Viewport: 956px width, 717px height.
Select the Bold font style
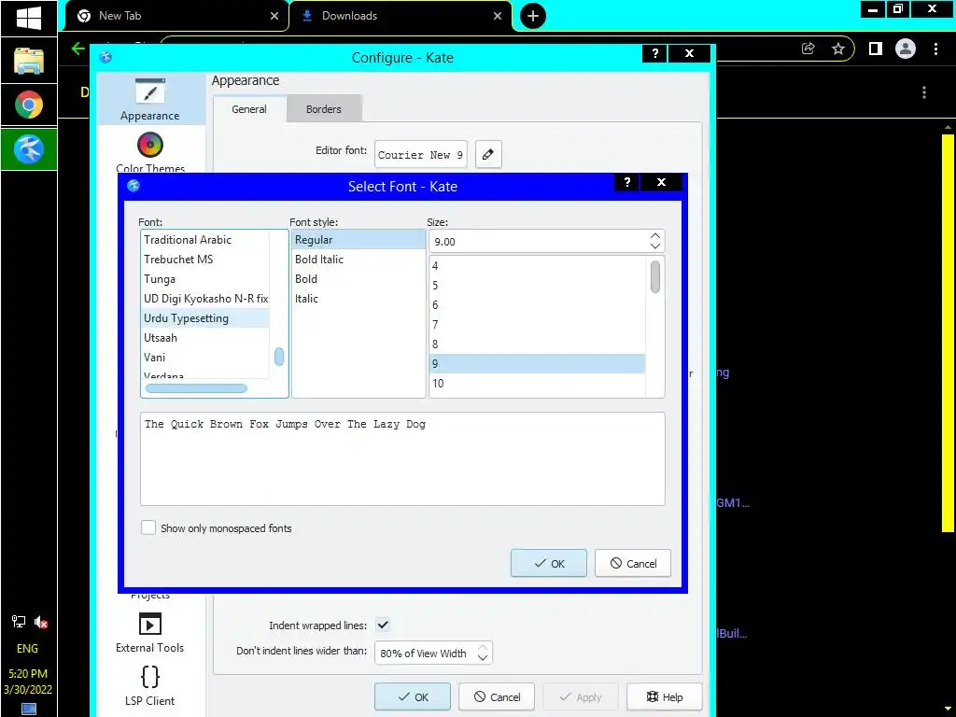click(358, 278)
